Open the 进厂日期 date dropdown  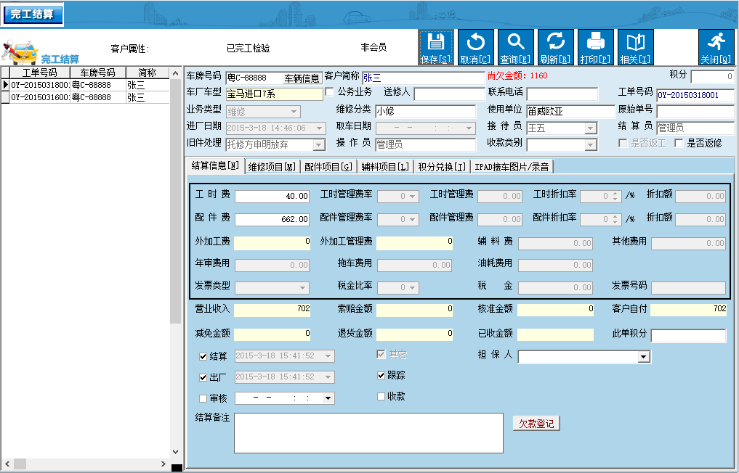pyautogui.click(x=320, y=128)
